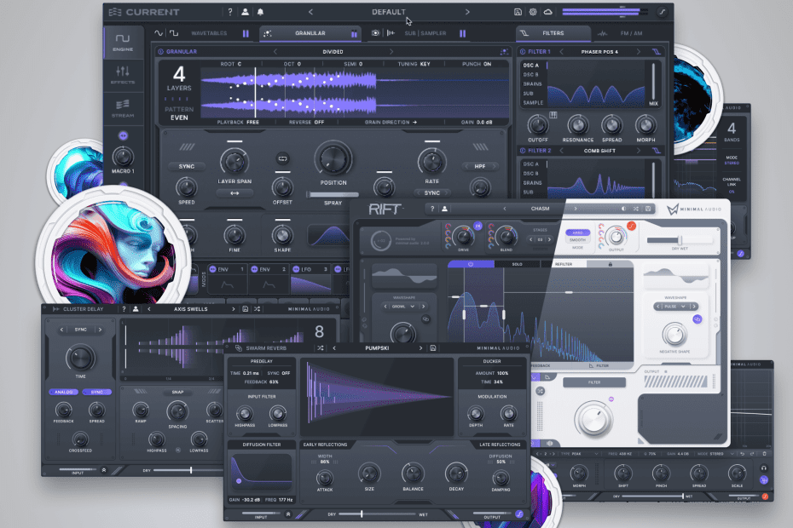The image size is (793, 528).
Task: Go to next preset after Default in Current
Action: pyautogui.click(x=467, y=12)
